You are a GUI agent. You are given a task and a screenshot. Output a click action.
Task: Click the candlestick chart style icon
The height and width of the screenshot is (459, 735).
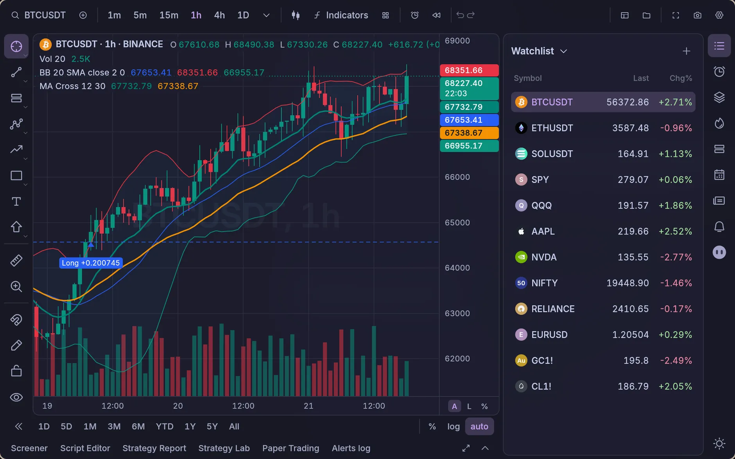296,15
